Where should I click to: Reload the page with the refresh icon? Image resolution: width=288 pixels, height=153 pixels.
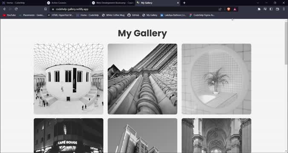coord(16,9)
